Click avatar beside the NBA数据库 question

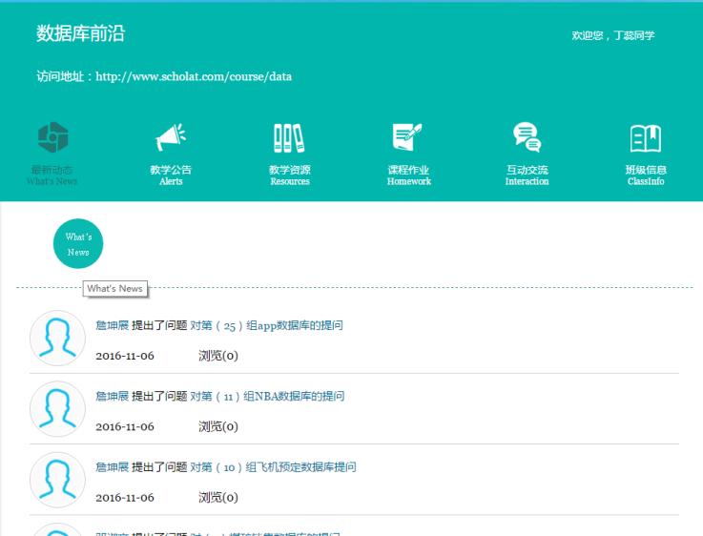[58, 409]
